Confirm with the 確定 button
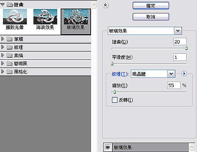197x152 pixels. pos(151,5)
